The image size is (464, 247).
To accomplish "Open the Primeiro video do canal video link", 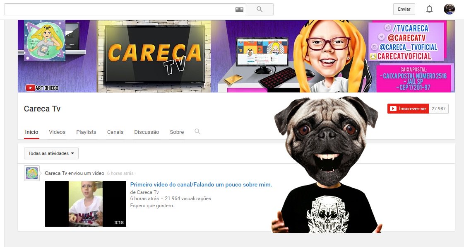I will (x=201, y=184).
